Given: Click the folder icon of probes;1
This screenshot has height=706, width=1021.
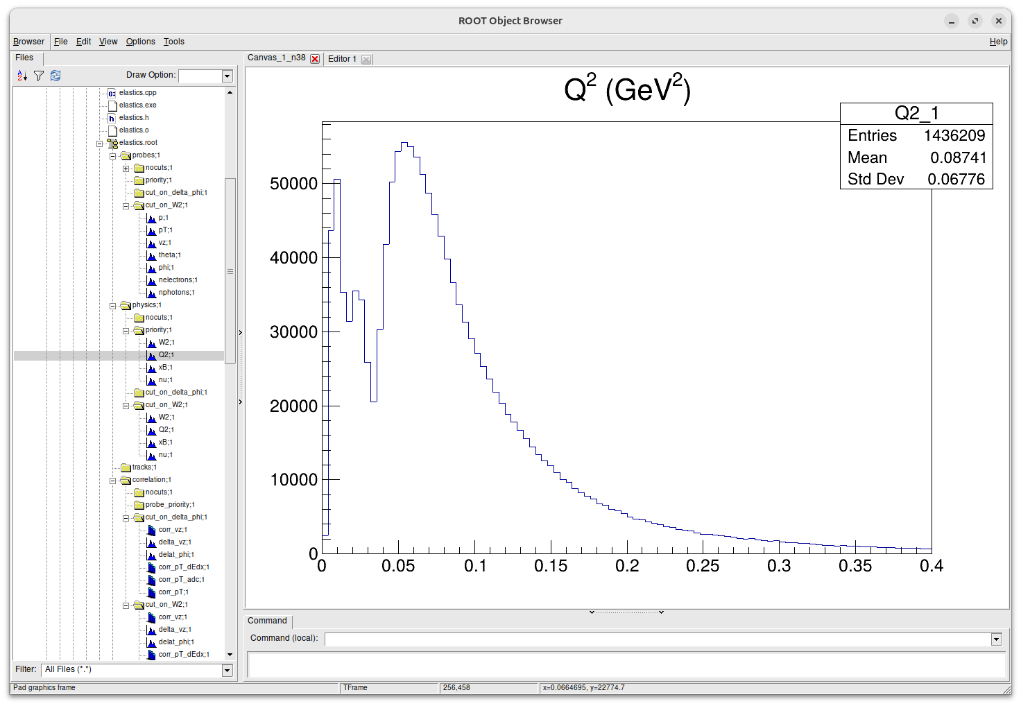Looking at the screenshot, I should click(126, 155).
